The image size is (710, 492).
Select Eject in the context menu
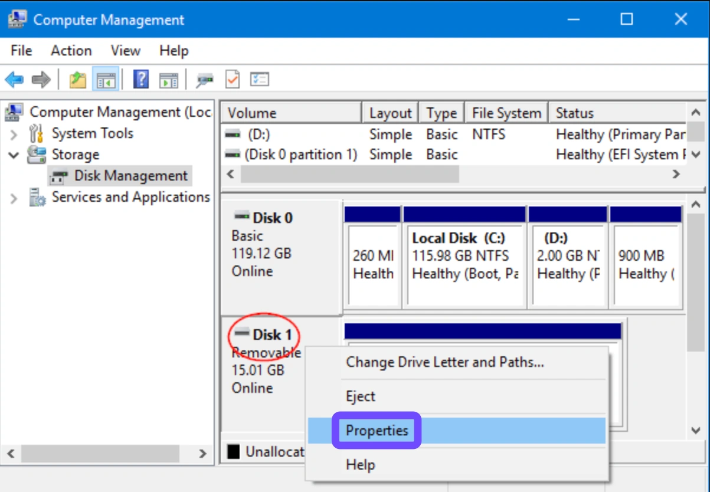pyautogui.click(x=361, y=396)
